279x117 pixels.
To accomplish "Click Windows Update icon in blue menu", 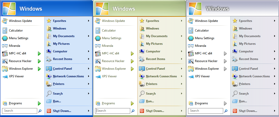I will coord(5,21).
